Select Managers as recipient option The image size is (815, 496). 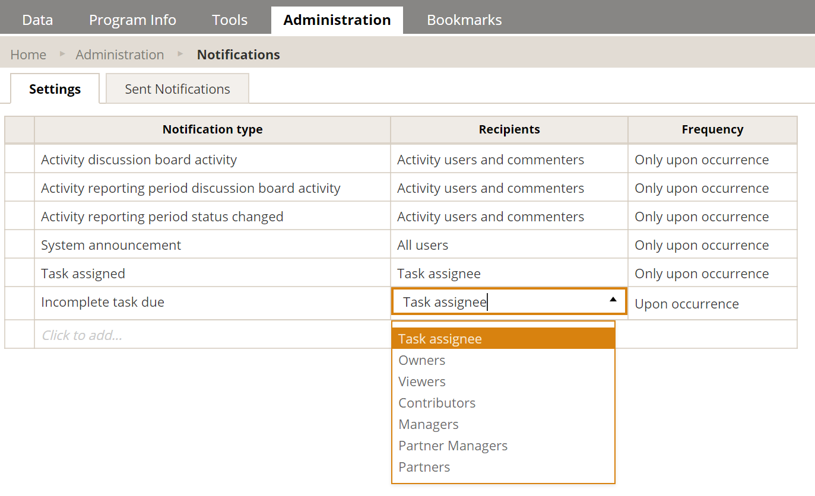[x=429, y=424]
